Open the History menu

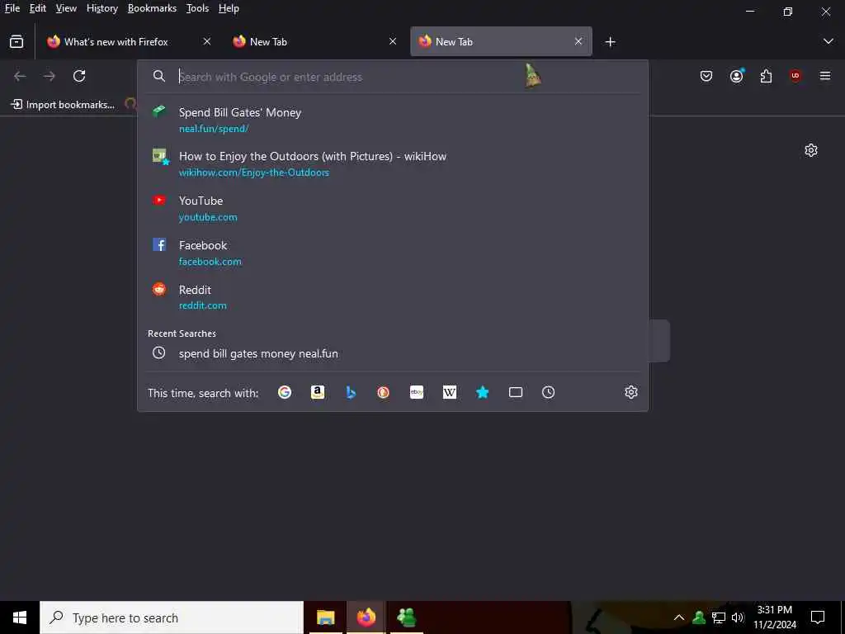[x=101, y=8]
